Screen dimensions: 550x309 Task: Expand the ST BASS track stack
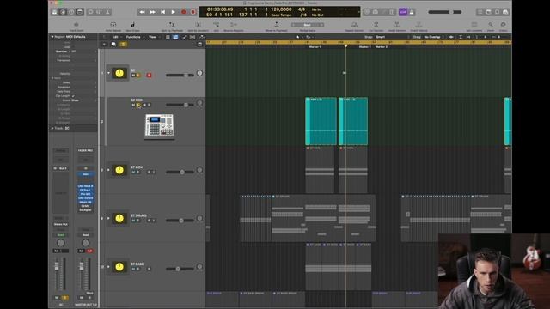[x=108, y=267]
